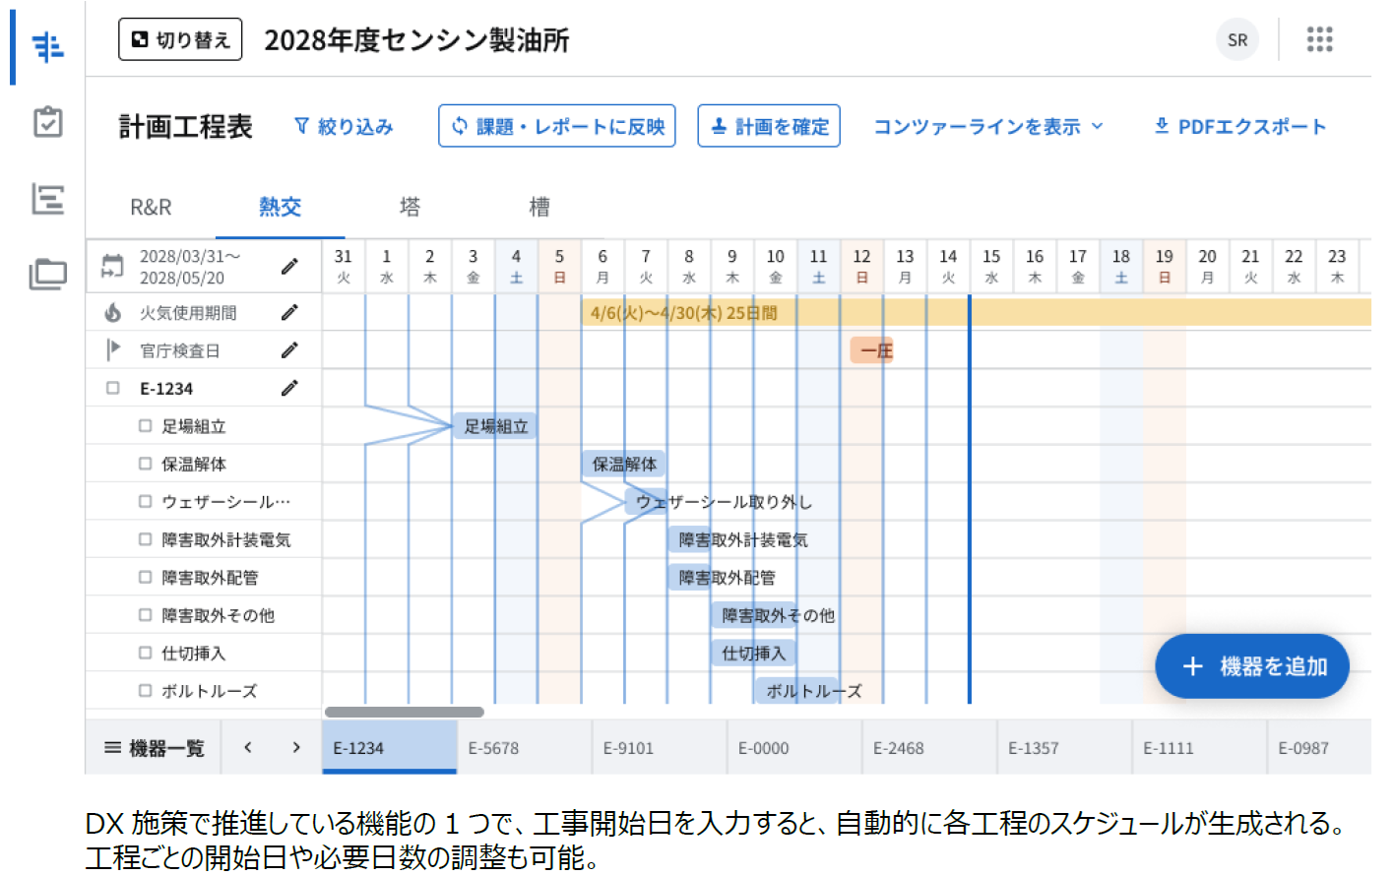Open the コンツァーラインを表示 dropdown
Screen dimensions: 1393x876
point(987,126)
